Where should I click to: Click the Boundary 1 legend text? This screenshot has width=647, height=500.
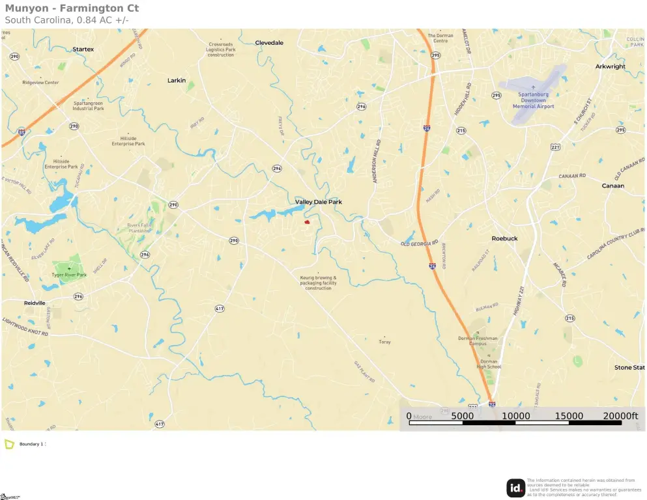[x=32, y=444]
